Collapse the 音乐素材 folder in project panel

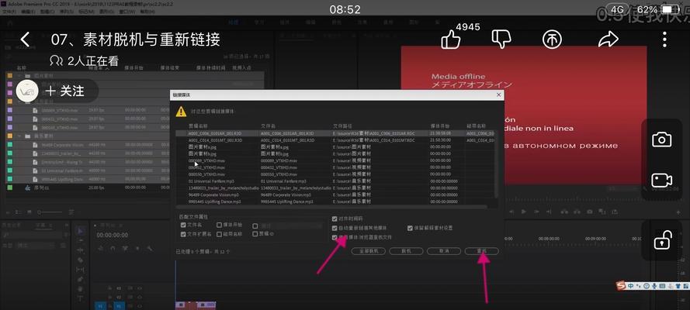(19, 135)
